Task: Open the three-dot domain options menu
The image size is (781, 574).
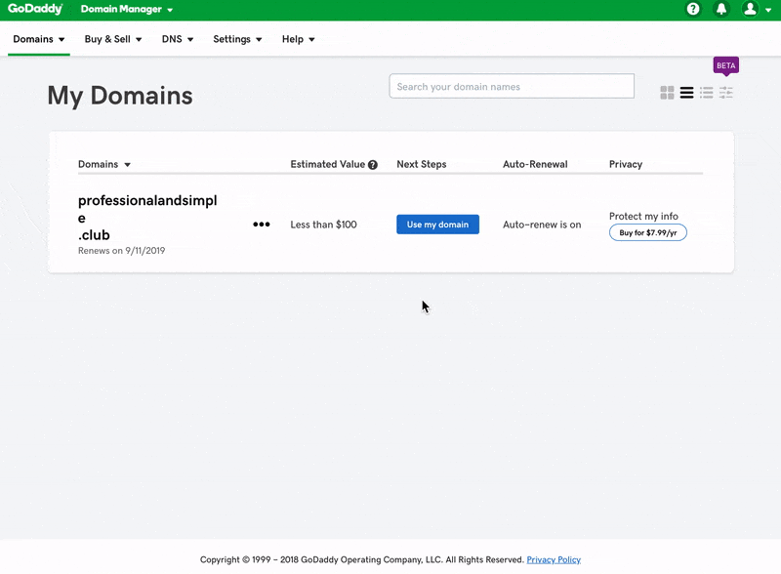Action: (261, 225)
